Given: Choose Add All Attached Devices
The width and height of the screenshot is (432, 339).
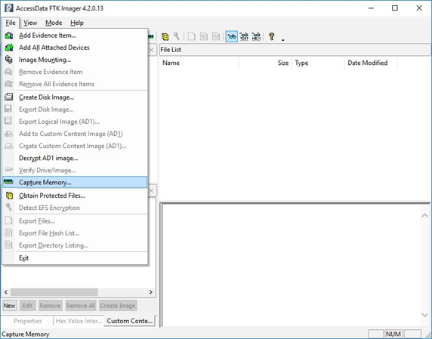Looking at the screenshot, I should click(75, 48).
